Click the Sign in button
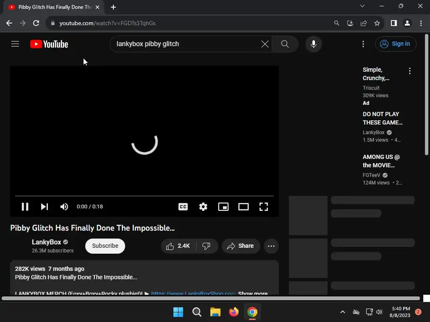Screen dimensions: 430x322 tap(396, 44)
